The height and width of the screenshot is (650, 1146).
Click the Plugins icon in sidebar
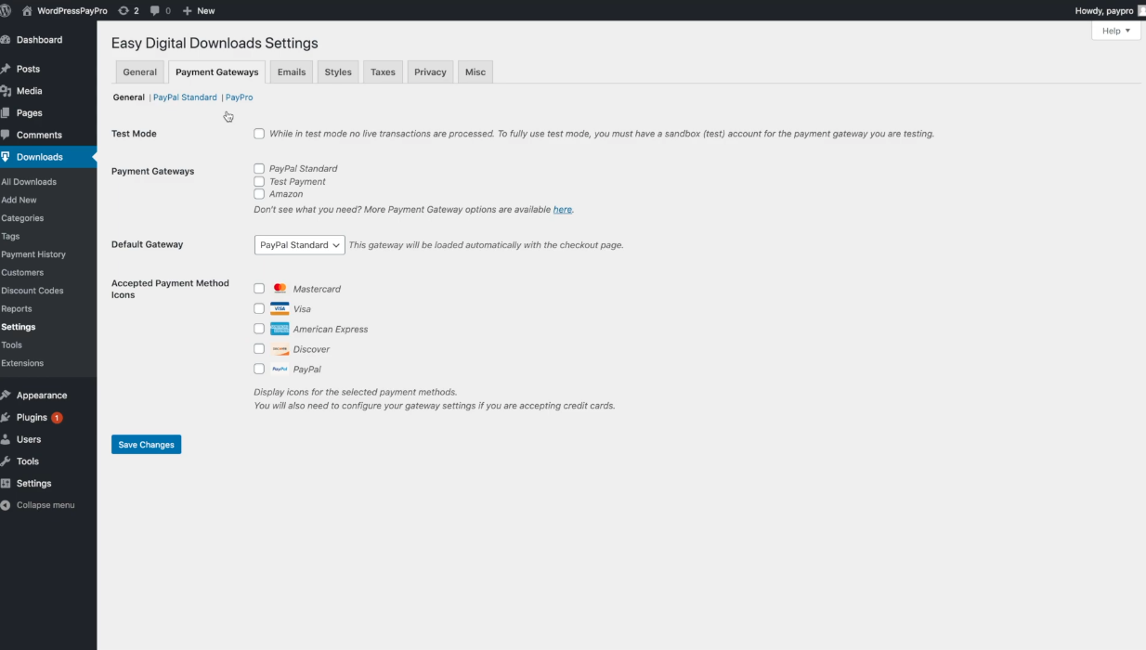click(7, 418)
